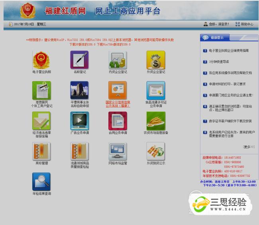Viewport: 259px width, 225px height.
Task: Open the 外资企业登记 dollar bag icon
Action: click(156, 60)
